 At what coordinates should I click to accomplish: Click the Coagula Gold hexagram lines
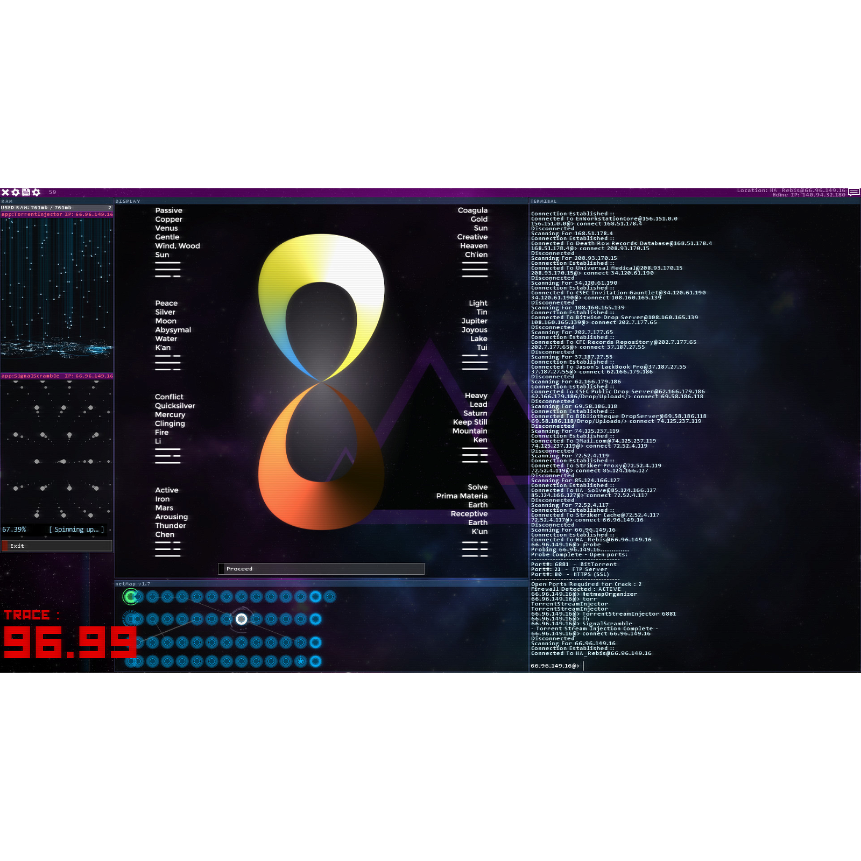tap(475, 270)
